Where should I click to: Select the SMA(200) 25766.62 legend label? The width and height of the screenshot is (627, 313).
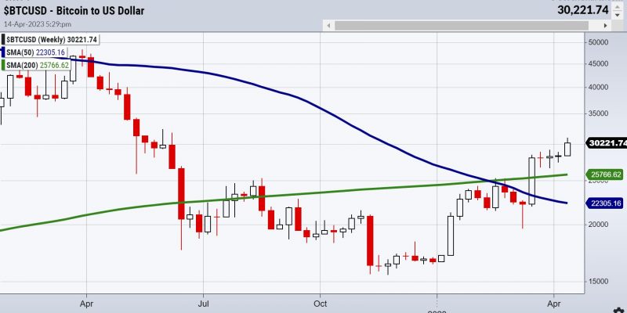38,65
